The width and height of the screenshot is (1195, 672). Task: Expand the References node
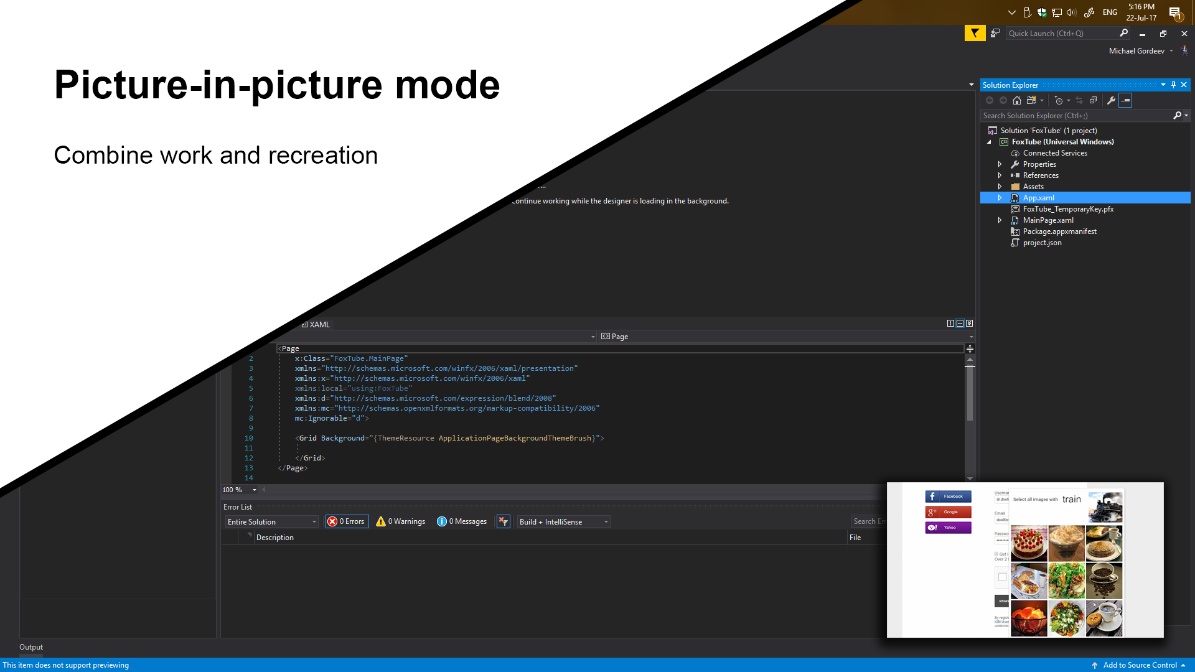(x=1000, y=175)
